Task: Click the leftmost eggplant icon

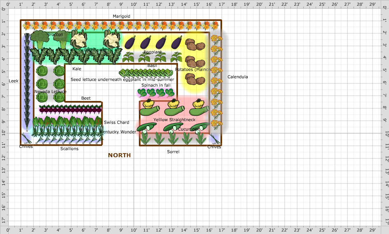Action: (130, 42)
